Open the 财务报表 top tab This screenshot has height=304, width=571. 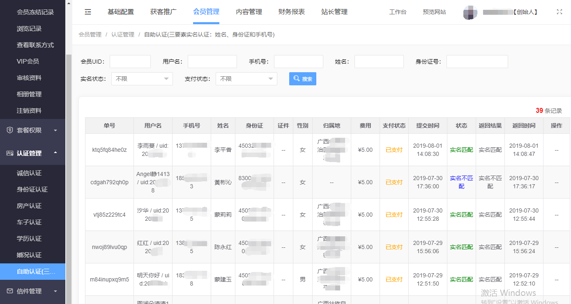click(292, 12)
